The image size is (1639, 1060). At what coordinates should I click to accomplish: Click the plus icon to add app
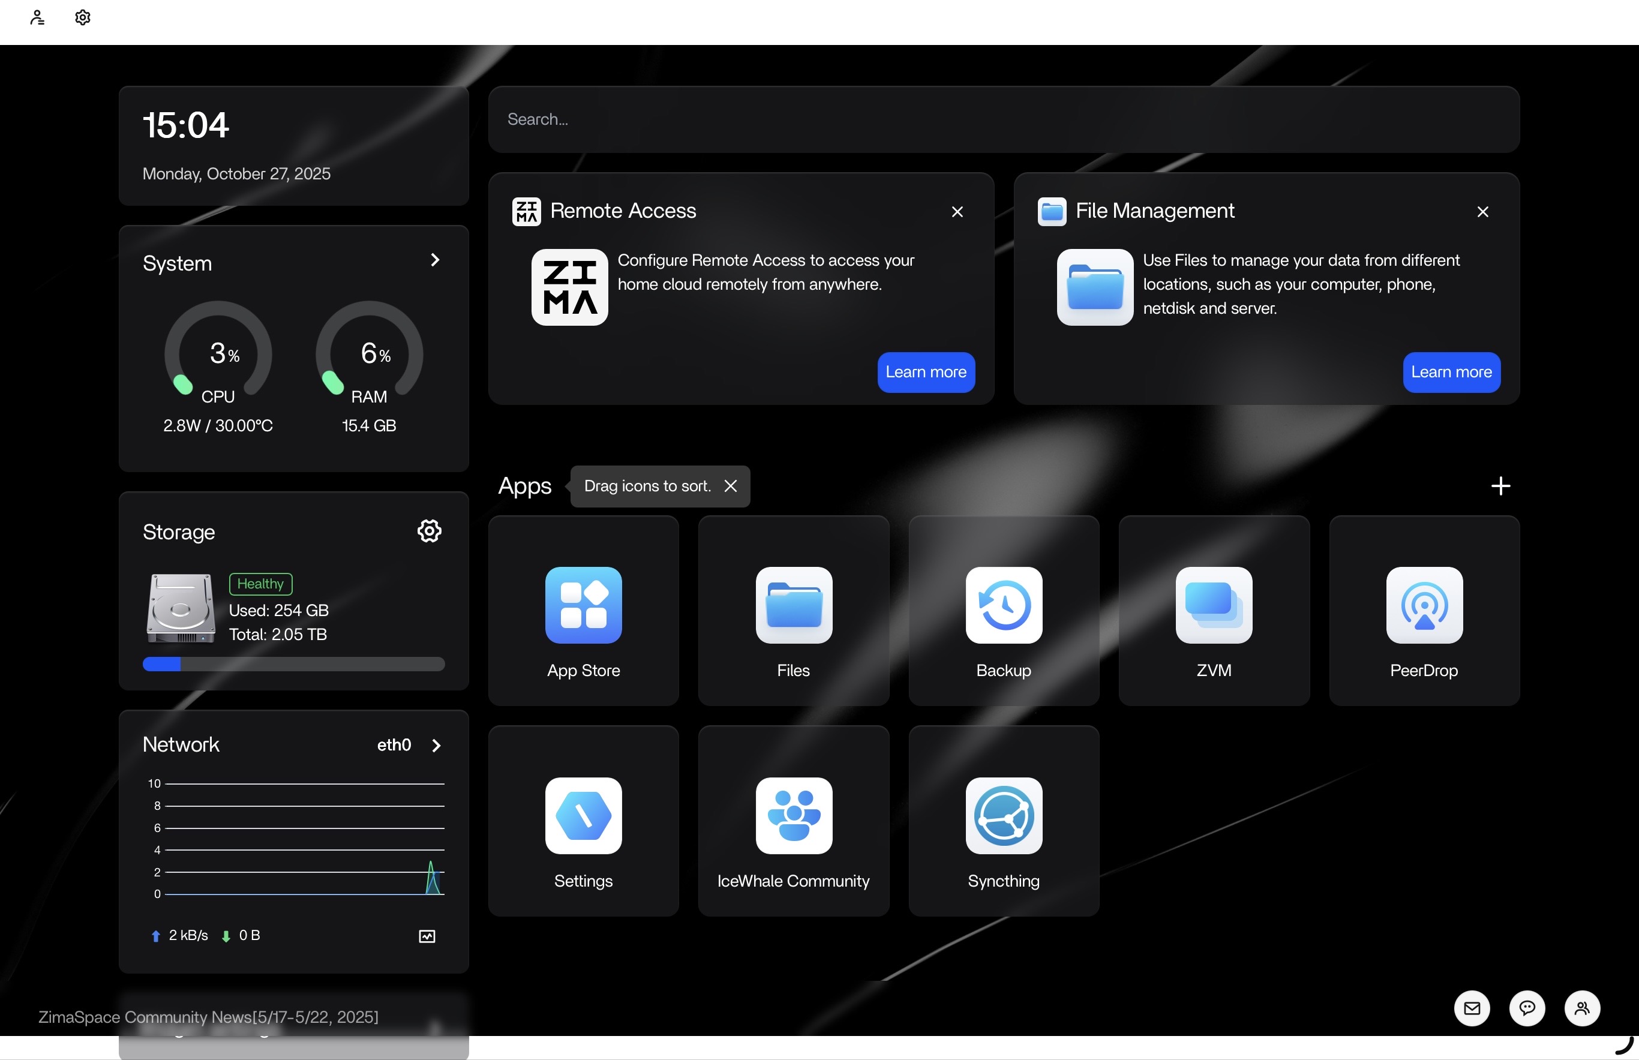coord(1500,487)
